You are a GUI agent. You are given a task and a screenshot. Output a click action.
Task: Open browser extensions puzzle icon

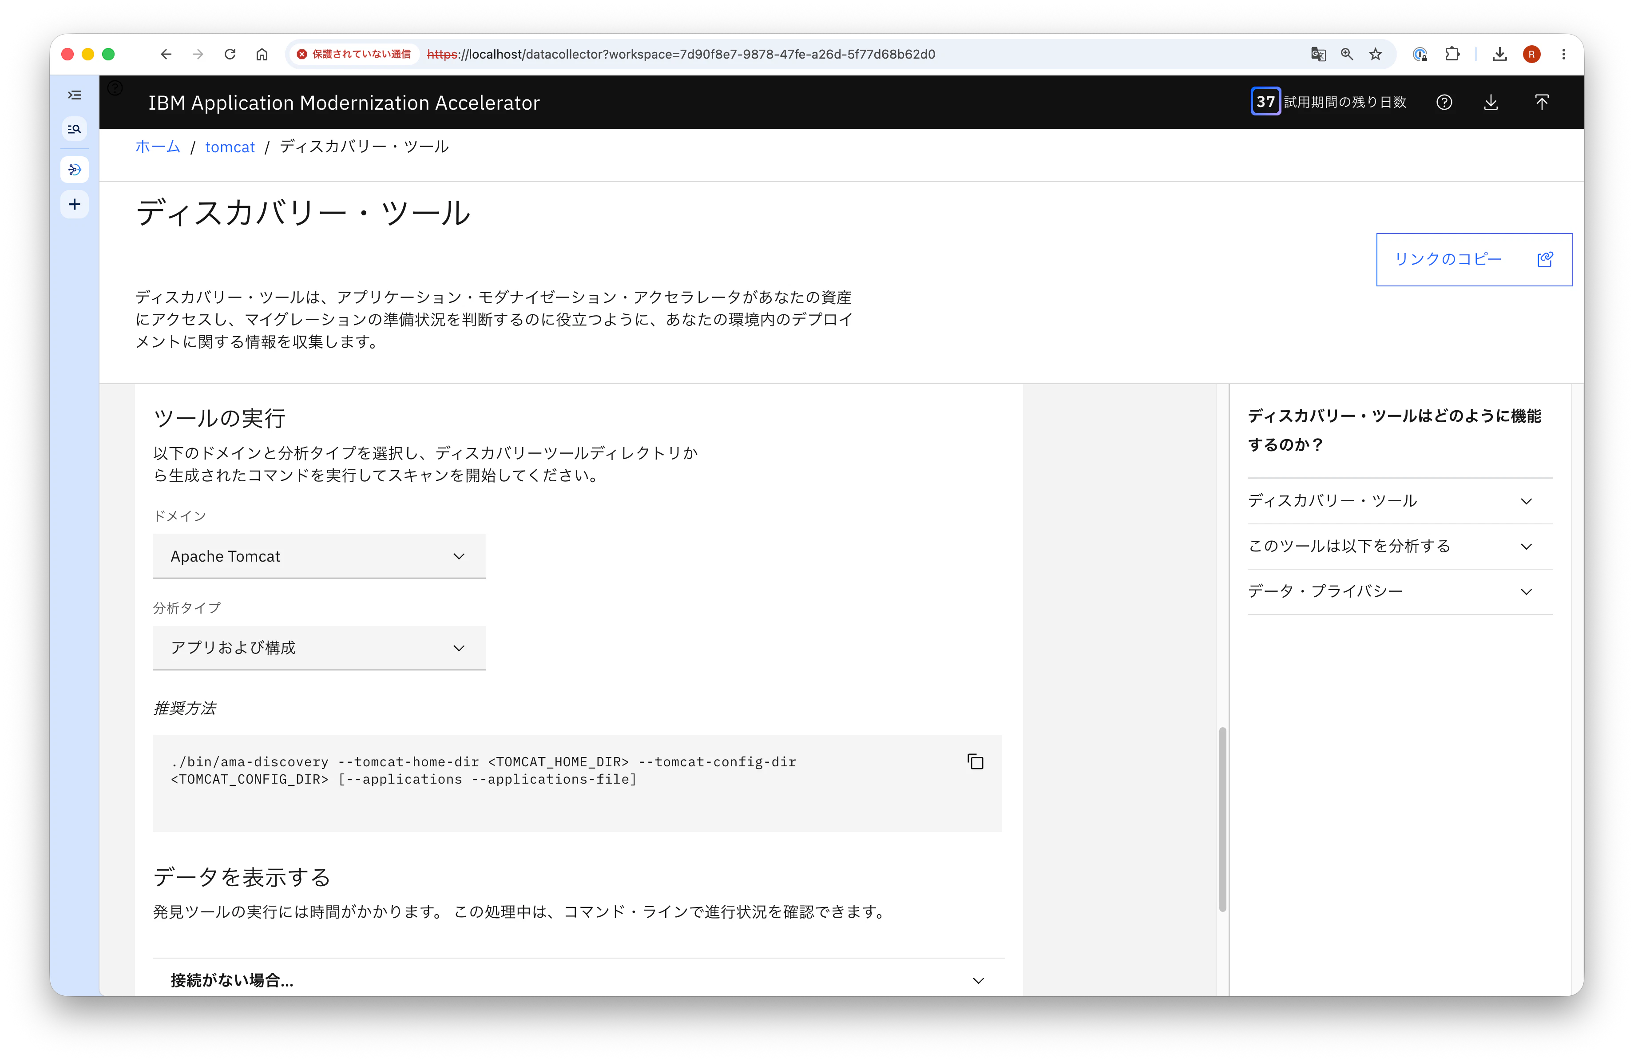click(x=1452, y=54)
